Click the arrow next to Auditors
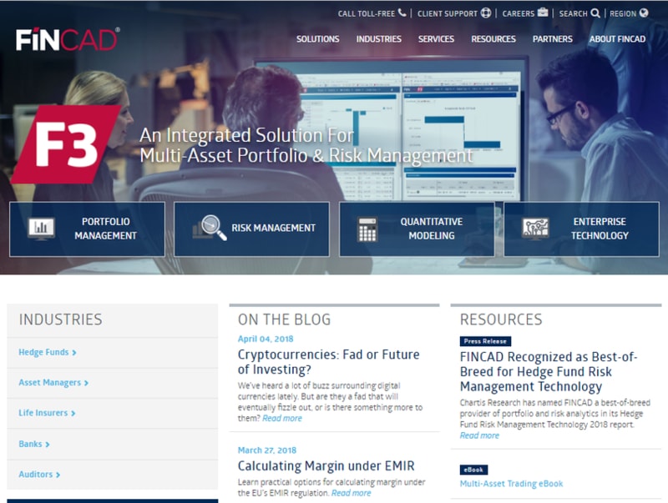 point(58,475)
